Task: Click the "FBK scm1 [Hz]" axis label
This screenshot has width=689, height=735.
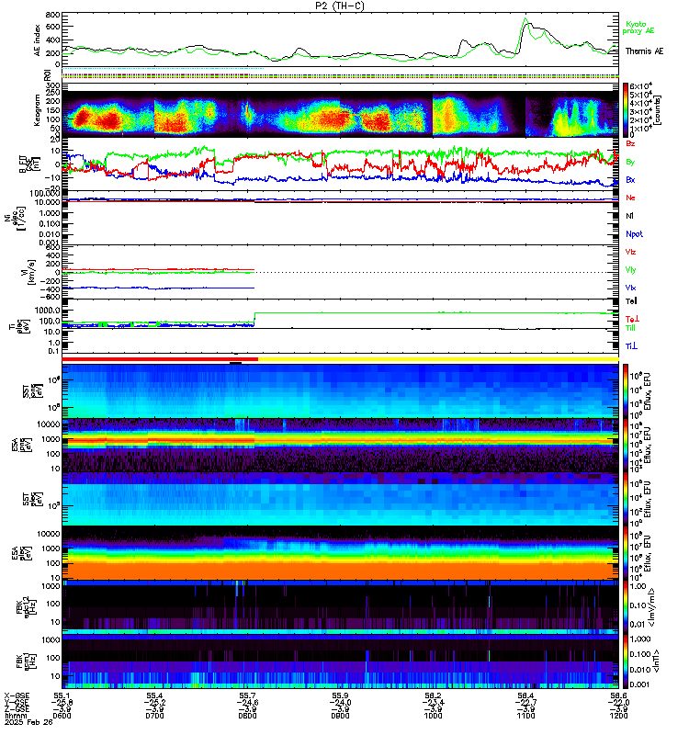Action: tap(25, 661)
